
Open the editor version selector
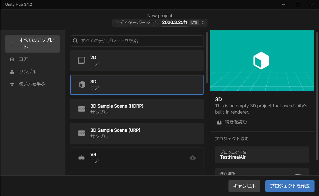click(203, 22)
